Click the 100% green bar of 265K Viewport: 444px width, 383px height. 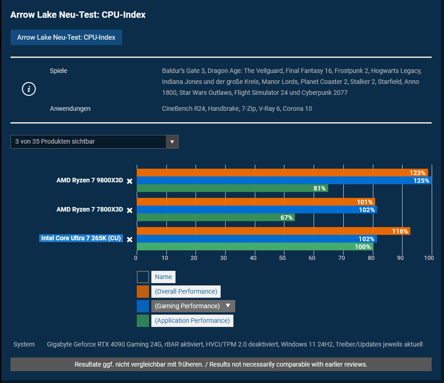(x=255, y=247)
